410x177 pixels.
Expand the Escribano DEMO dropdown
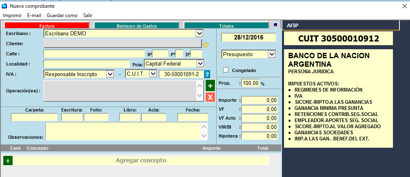pos(199,33)
